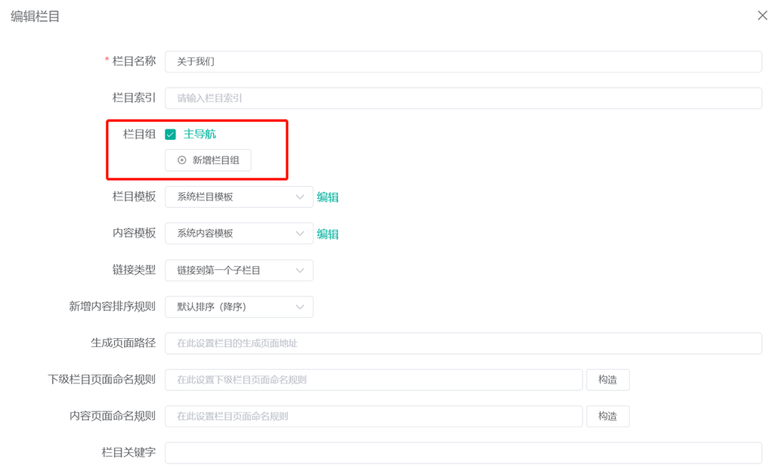Click the plus icon in 新增栏目组
Screen dimensions: 774x475
tap(181, 160)
